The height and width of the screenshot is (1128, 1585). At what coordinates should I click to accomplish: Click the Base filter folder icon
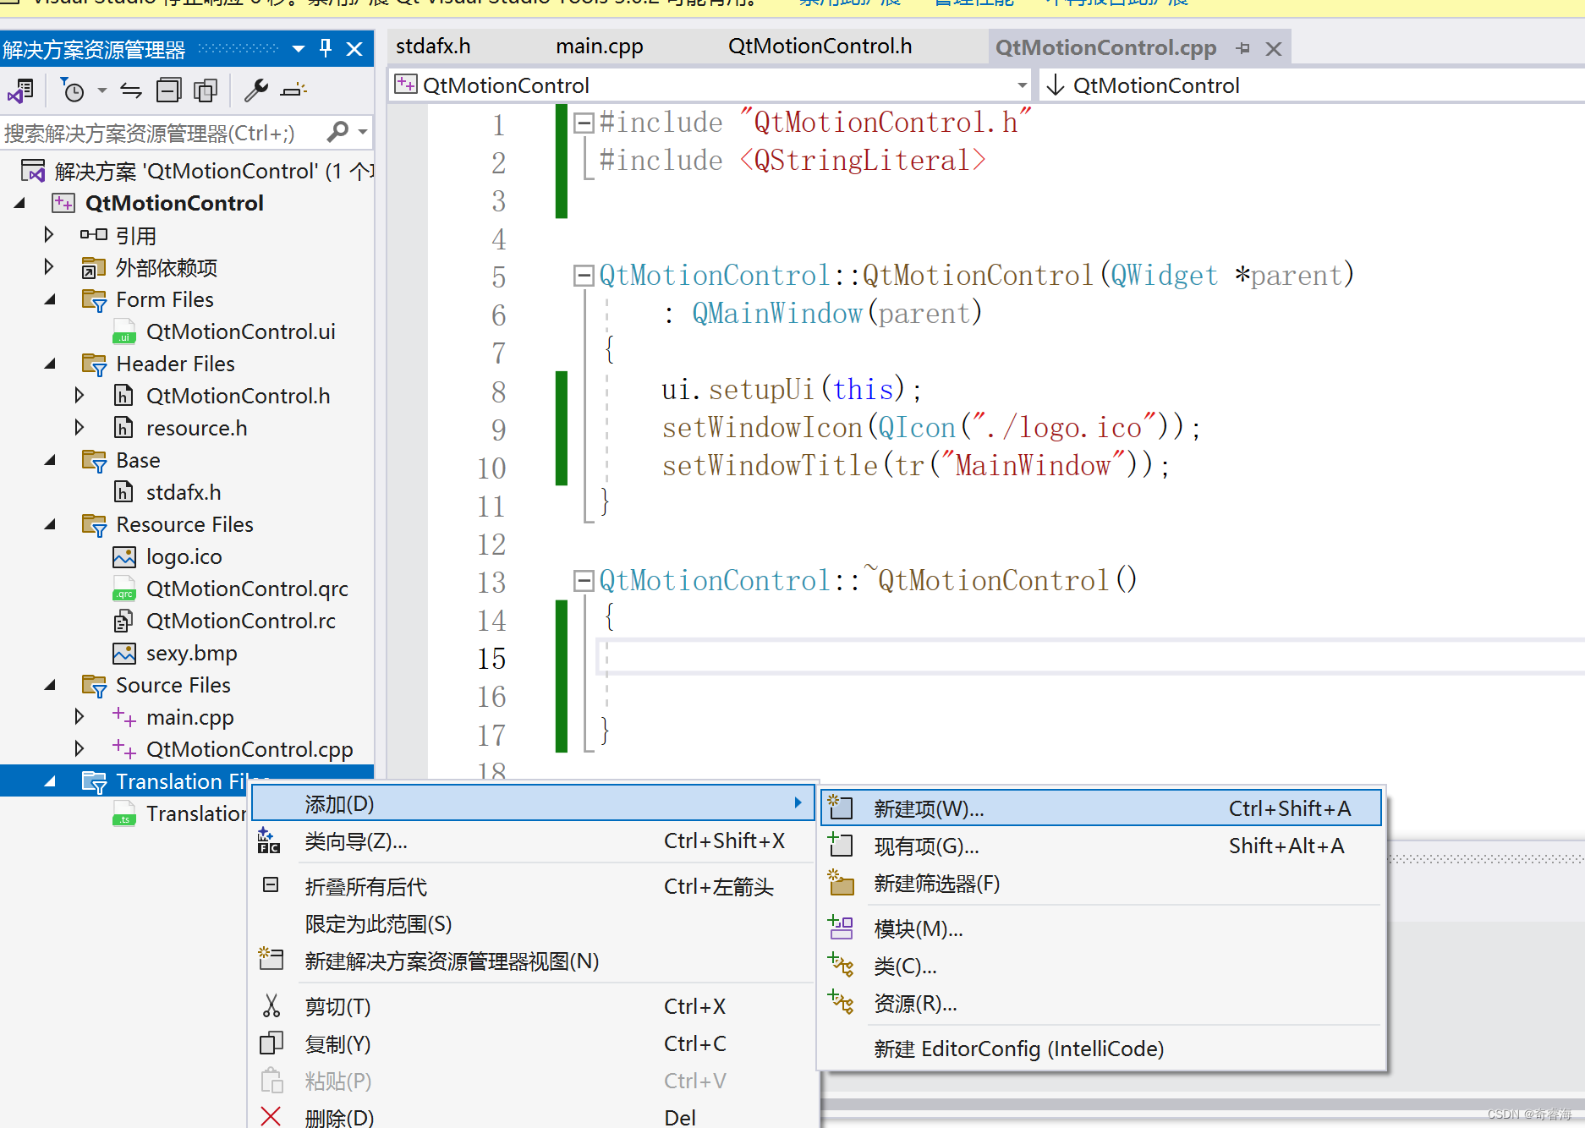tap(94, 460)
